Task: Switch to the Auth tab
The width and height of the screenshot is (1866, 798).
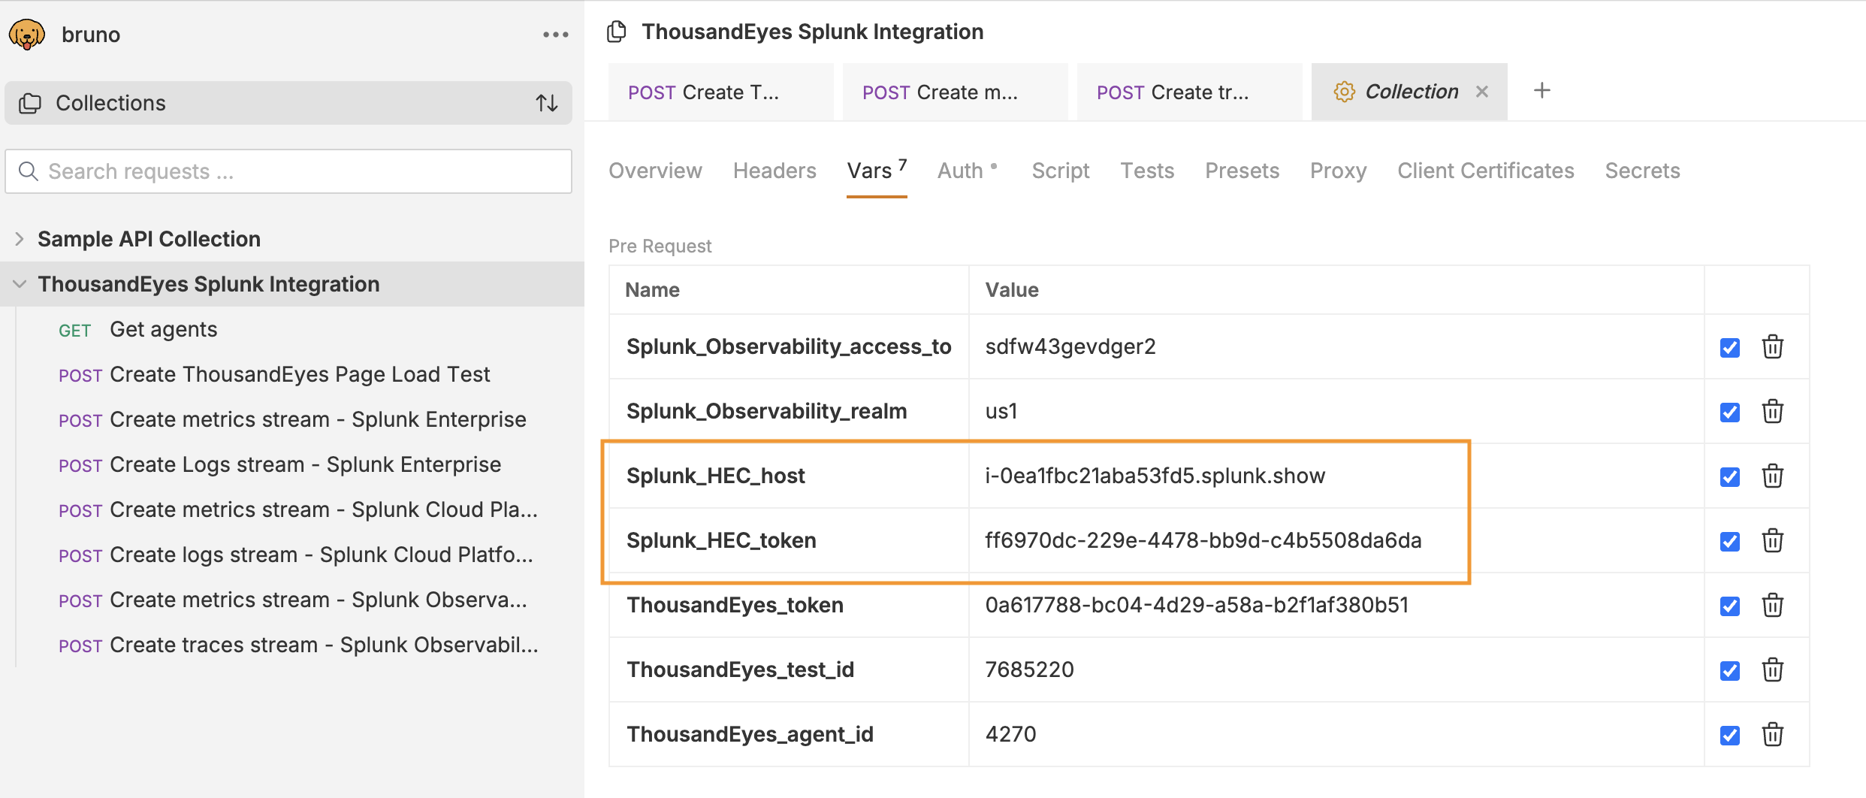Action: pos(960,171)
